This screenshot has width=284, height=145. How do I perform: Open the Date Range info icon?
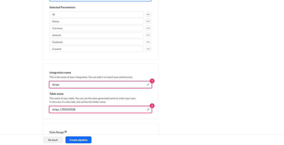point(65,132)
